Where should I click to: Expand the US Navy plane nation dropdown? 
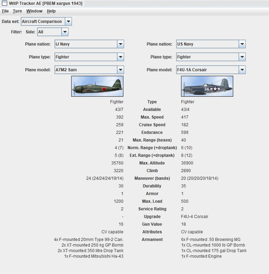click(242, 44)
